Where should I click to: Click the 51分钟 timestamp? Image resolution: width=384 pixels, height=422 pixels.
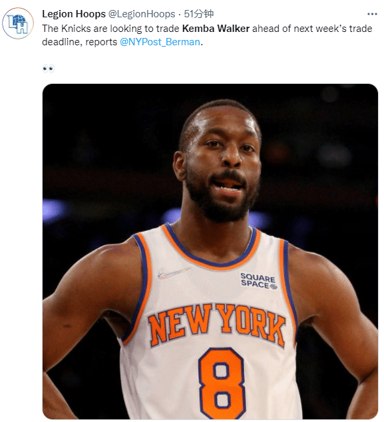198,14
